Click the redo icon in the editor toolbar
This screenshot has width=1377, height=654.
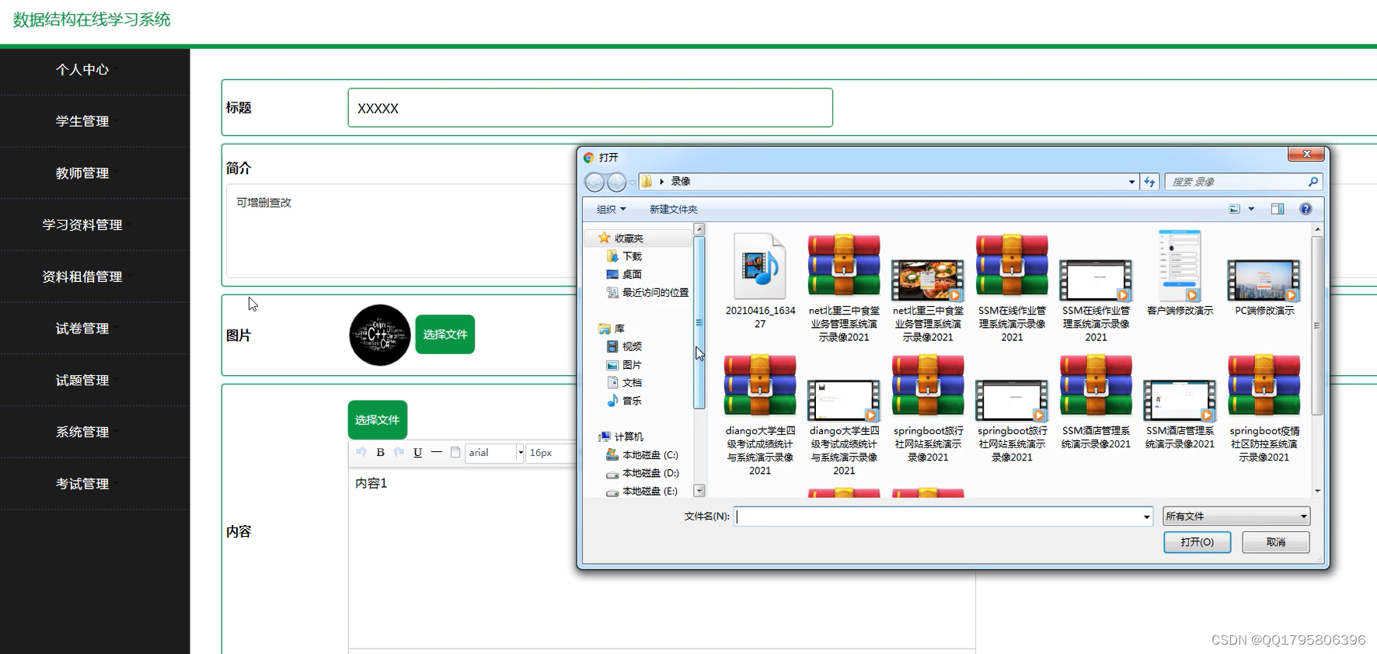399,452
